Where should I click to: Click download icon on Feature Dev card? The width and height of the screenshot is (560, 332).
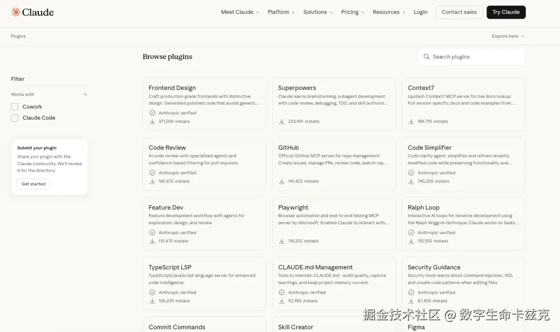click(x=152, y=241)
